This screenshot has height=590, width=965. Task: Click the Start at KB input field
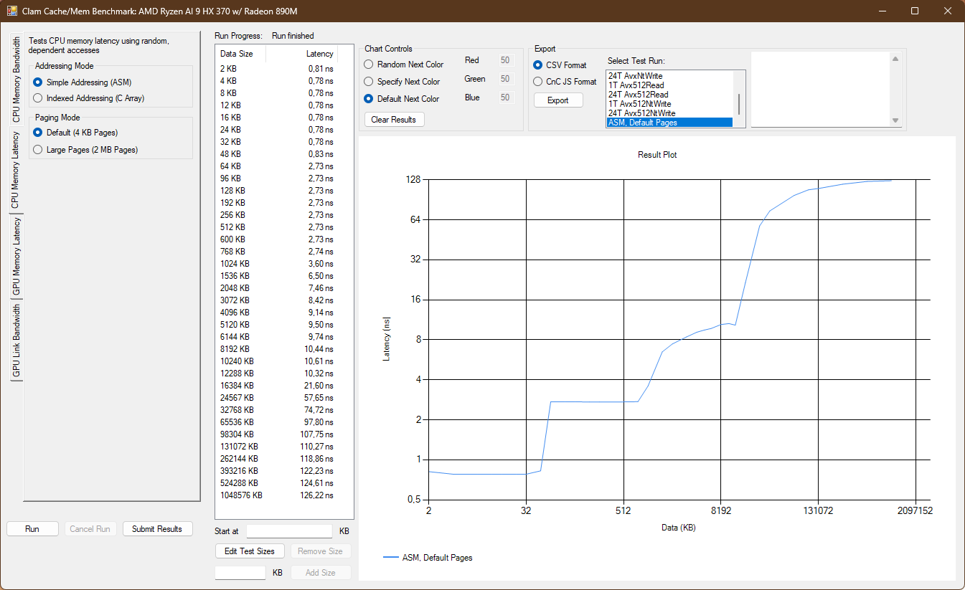pyautogui.click(x=289, y=531)
